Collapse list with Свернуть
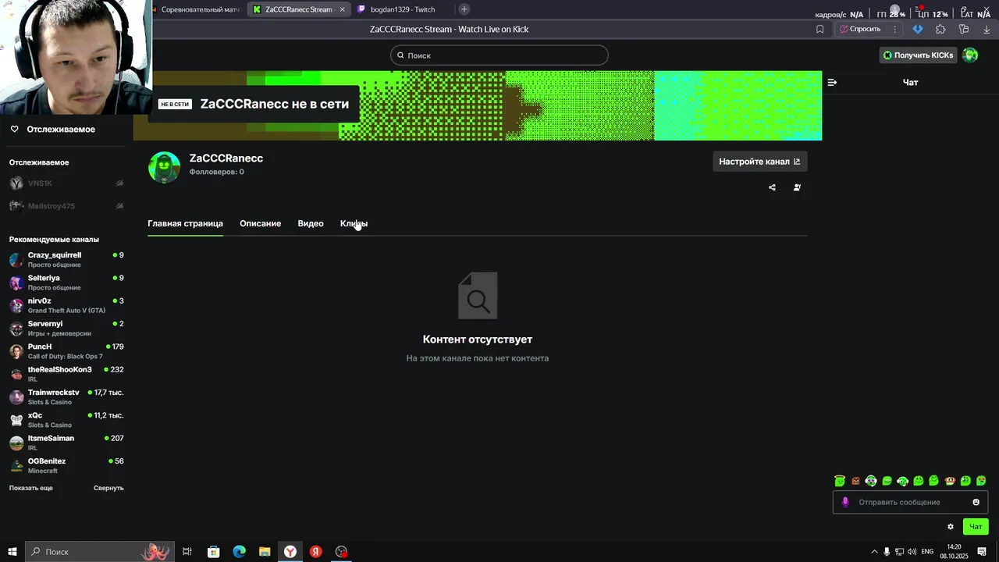 click(x=108, y=488)
